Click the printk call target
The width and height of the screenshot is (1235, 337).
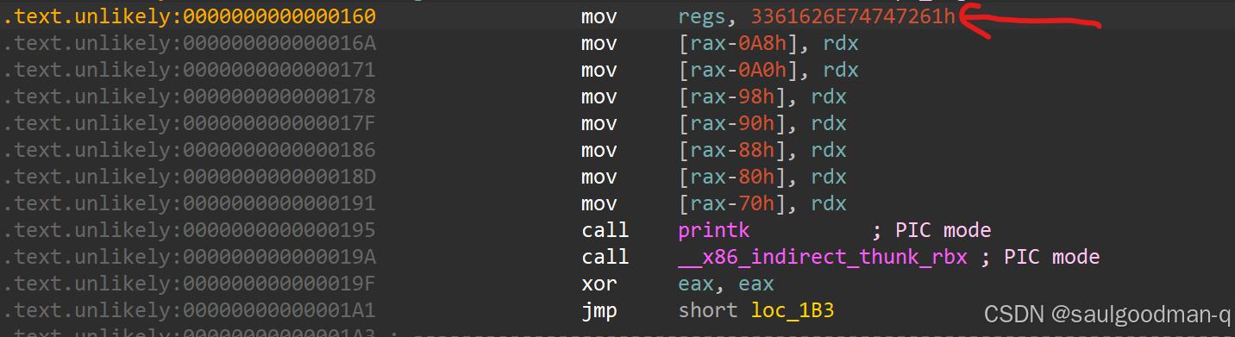pyautogui.click(x=714, y=230)
